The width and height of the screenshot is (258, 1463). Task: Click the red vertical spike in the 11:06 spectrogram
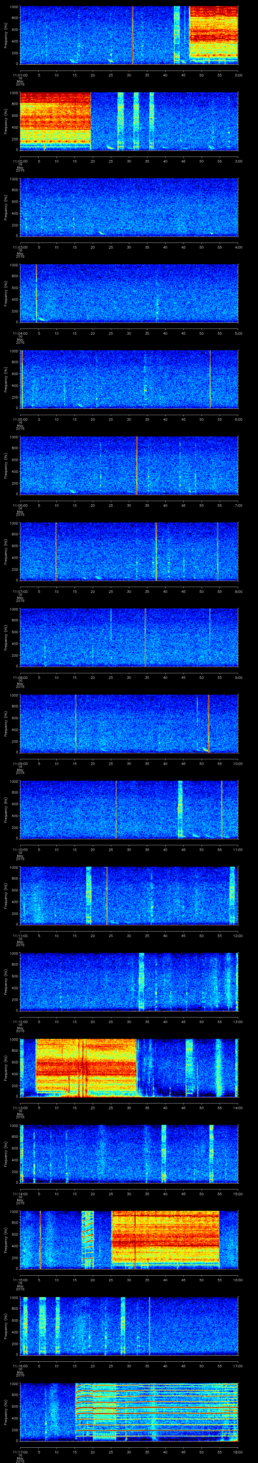tap(137, 465)
